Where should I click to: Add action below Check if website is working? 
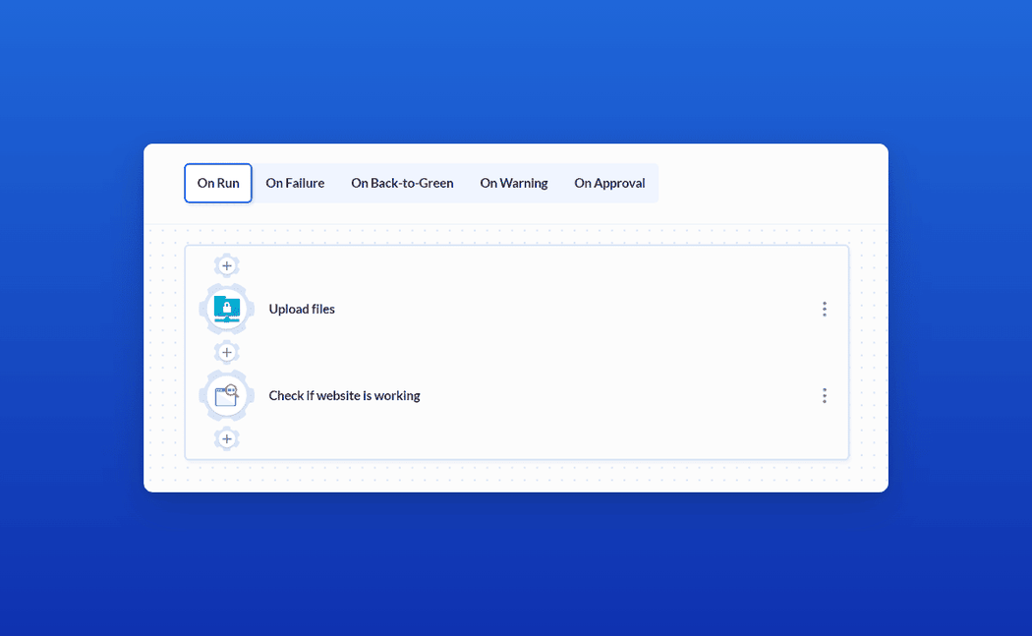coord(226,439)
